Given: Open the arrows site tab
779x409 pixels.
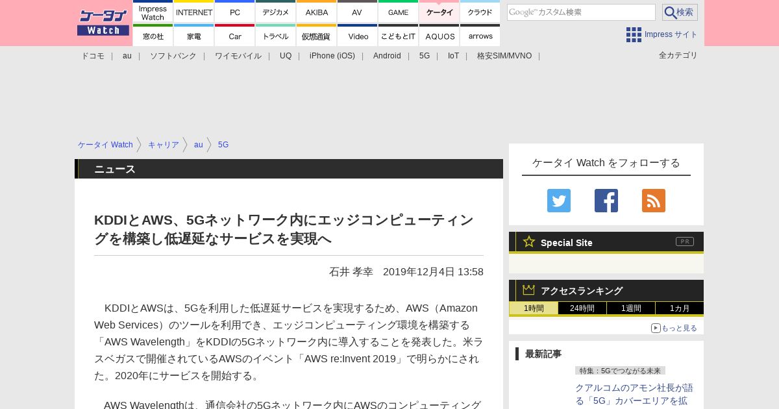Looking at the screenshot, I should point(480,36).
